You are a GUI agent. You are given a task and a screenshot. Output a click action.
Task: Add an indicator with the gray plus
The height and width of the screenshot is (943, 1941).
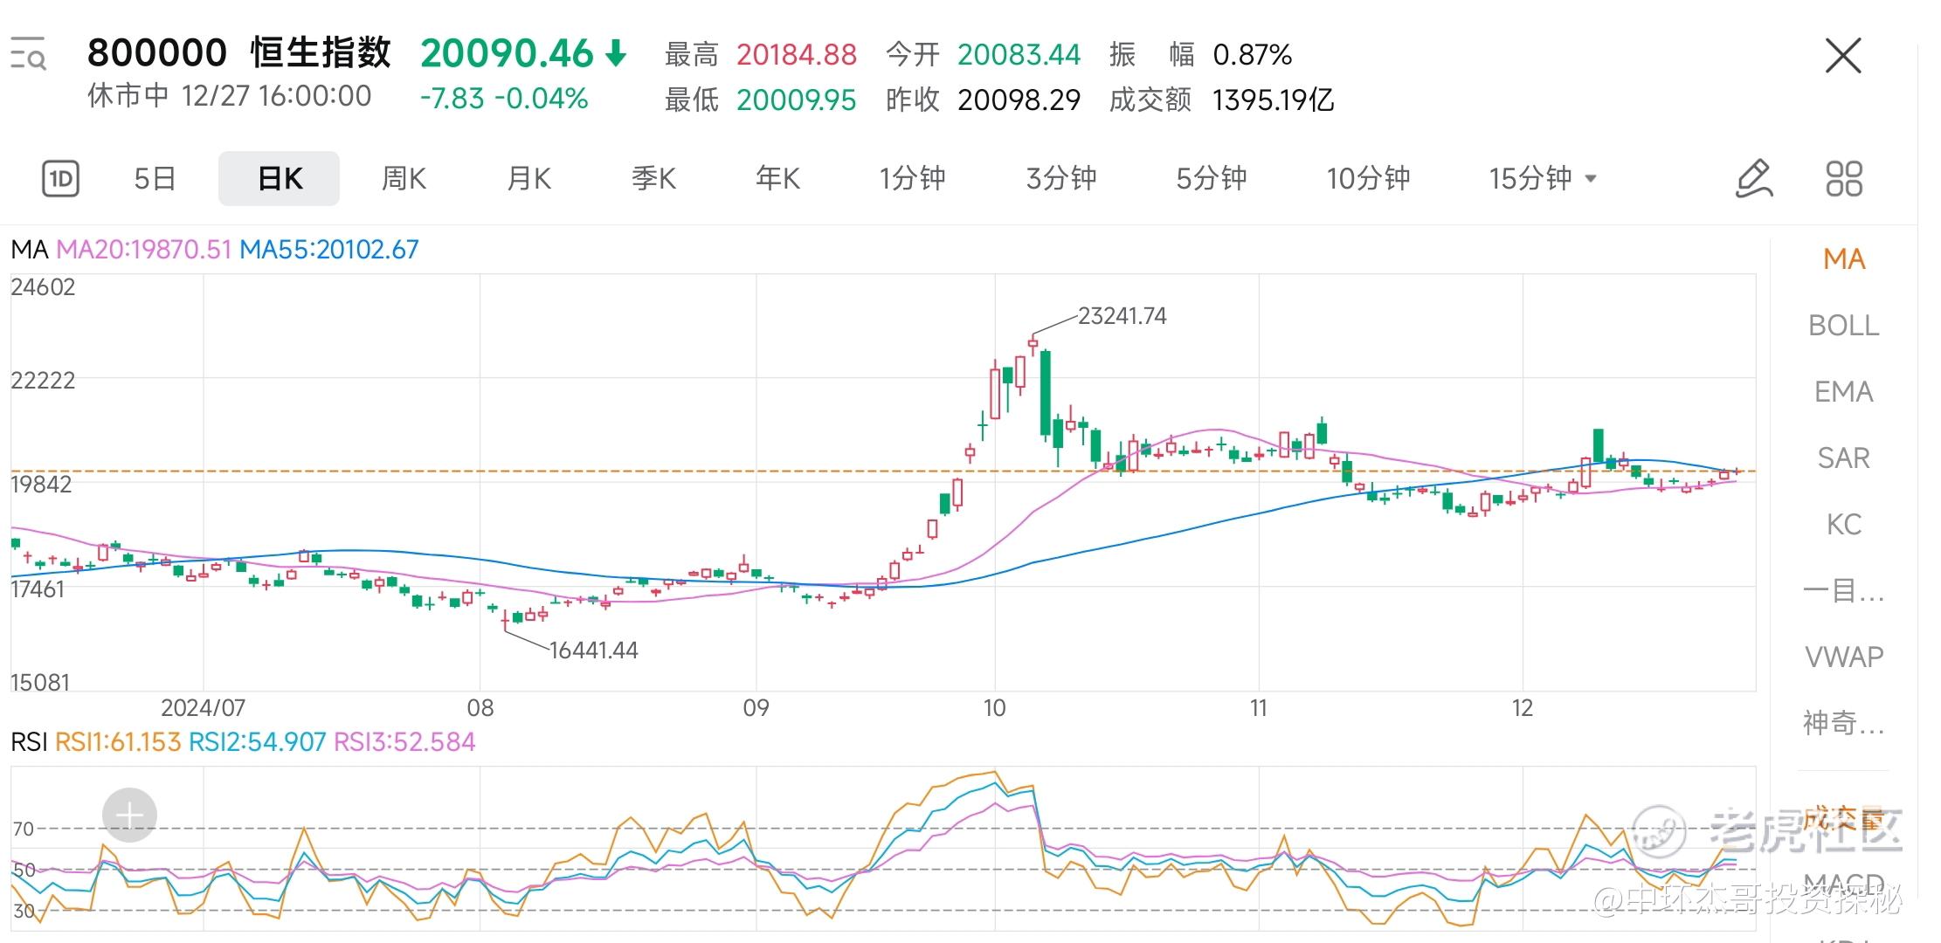[129, 816]
